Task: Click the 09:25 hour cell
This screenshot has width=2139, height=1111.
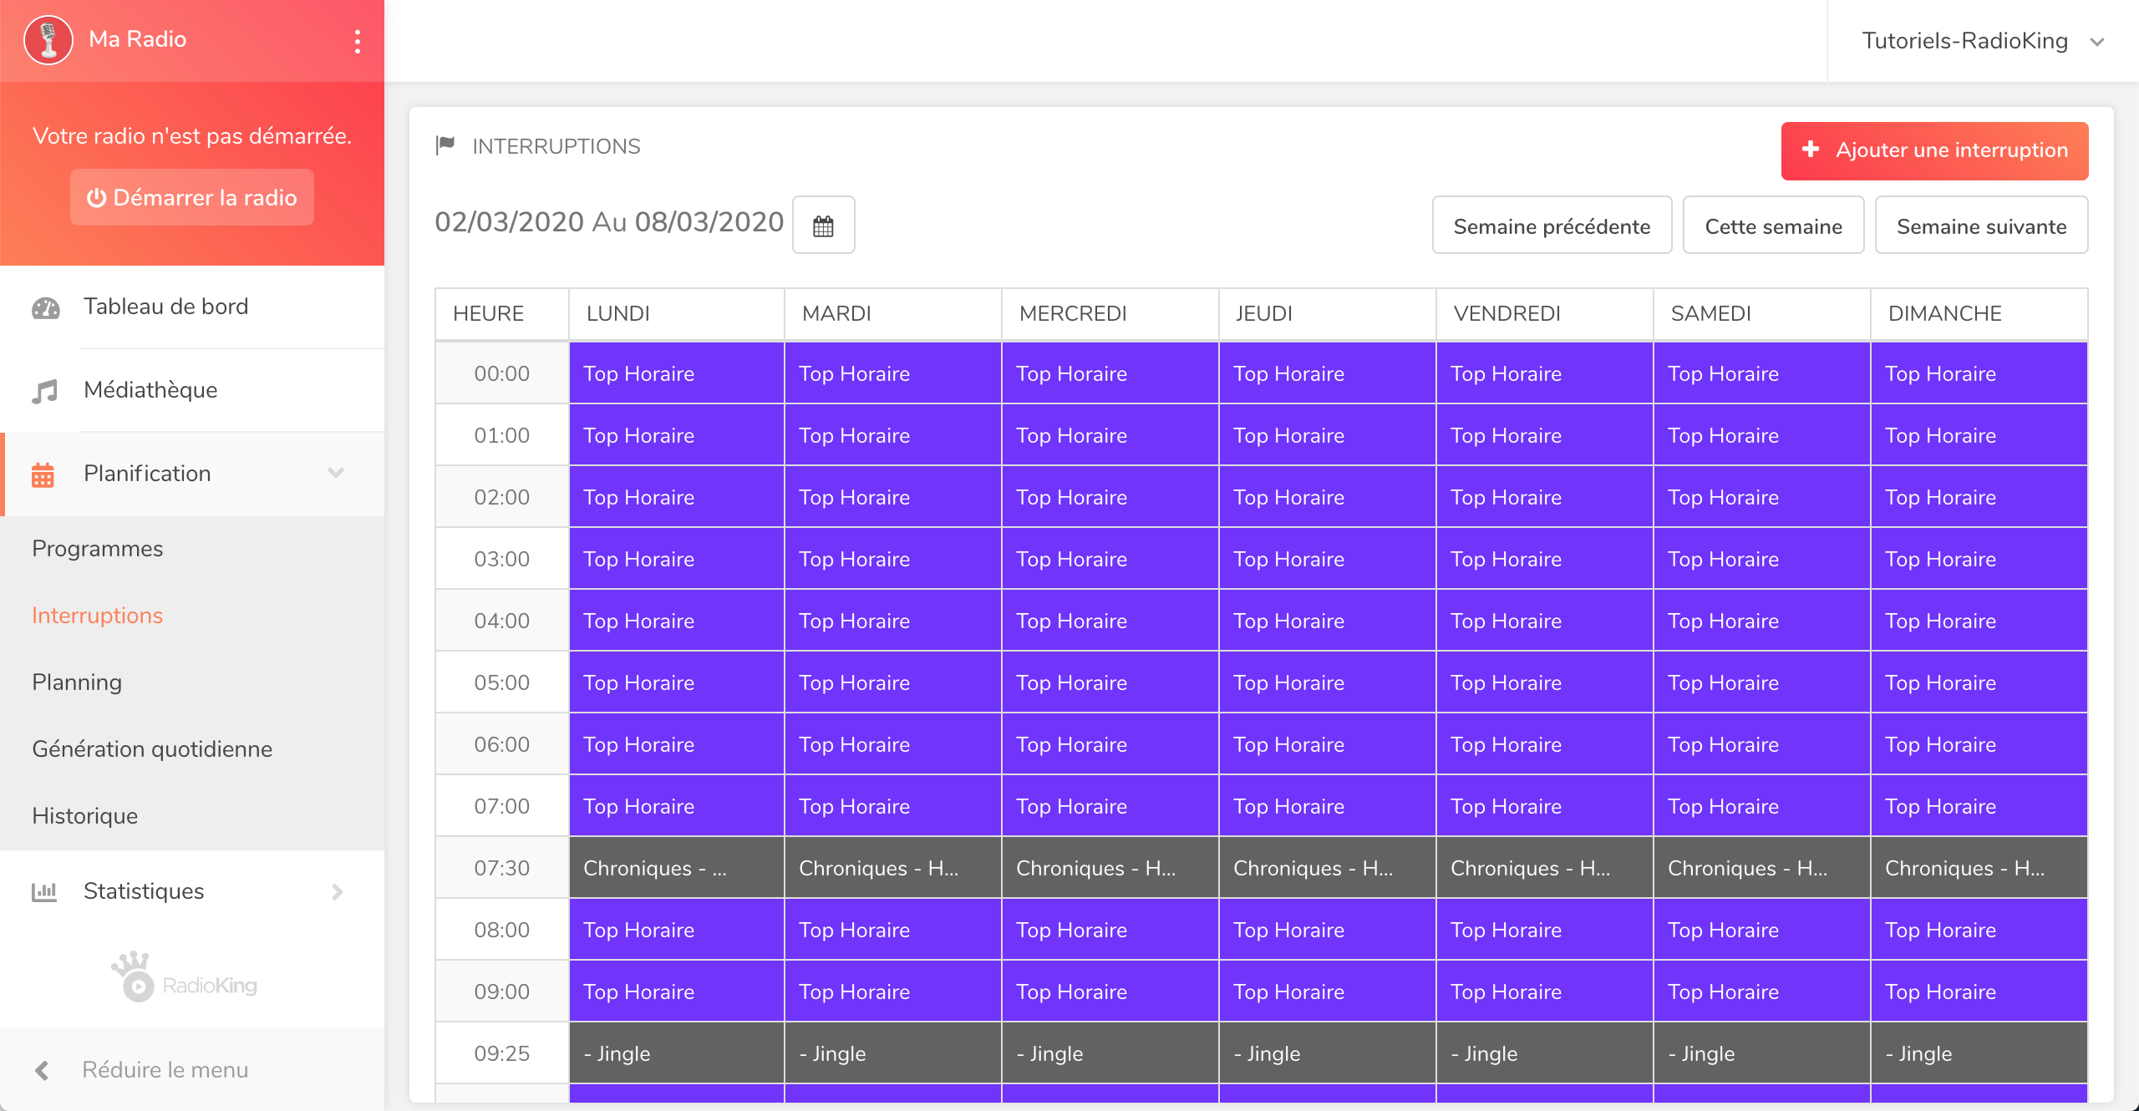Action: point(502,1053)
